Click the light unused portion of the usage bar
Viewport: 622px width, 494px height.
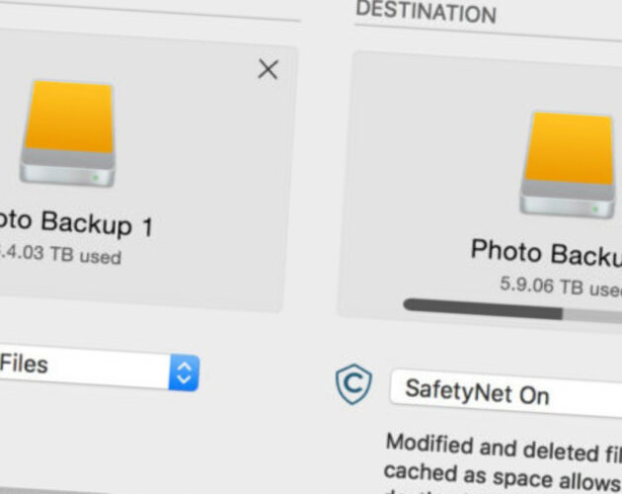click(592, 315)
